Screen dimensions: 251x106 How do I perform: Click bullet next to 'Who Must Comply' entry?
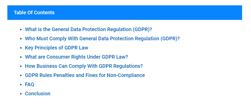click(21, 39)
